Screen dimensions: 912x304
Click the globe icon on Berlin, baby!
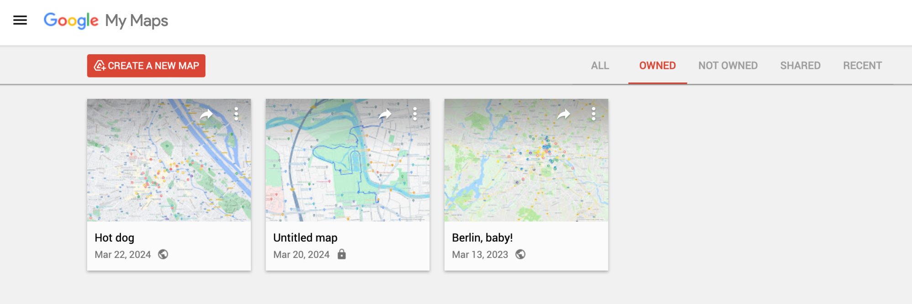520,254
